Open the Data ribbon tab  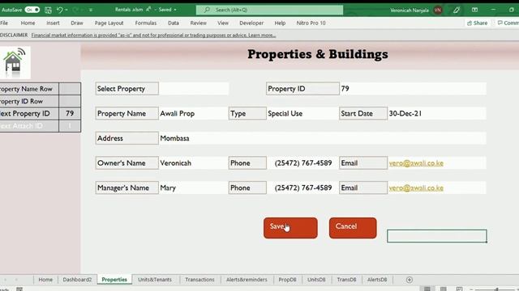click(x=173, y=23)
